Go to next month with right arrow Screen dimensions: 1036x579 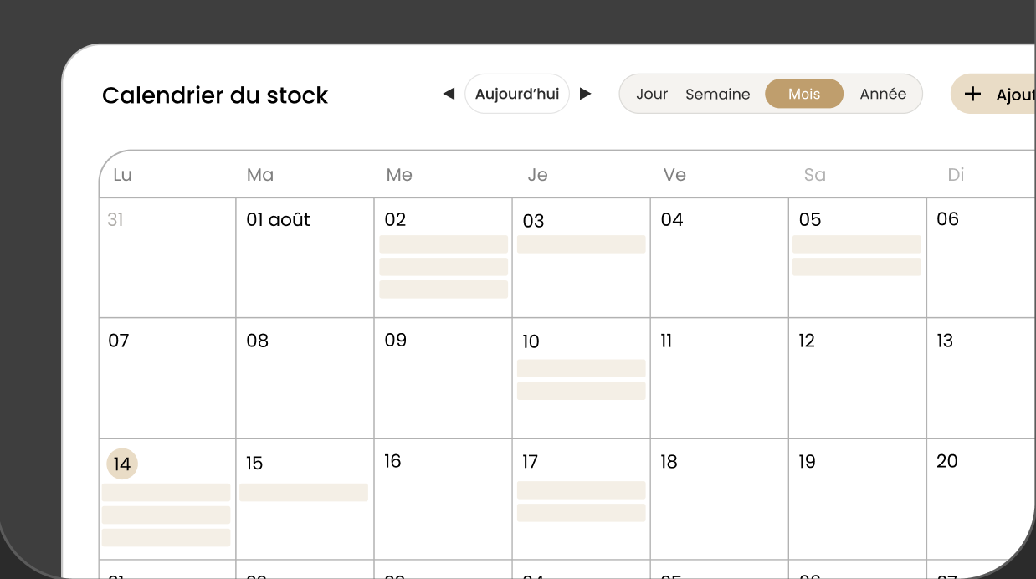click(x=586, y=94)
